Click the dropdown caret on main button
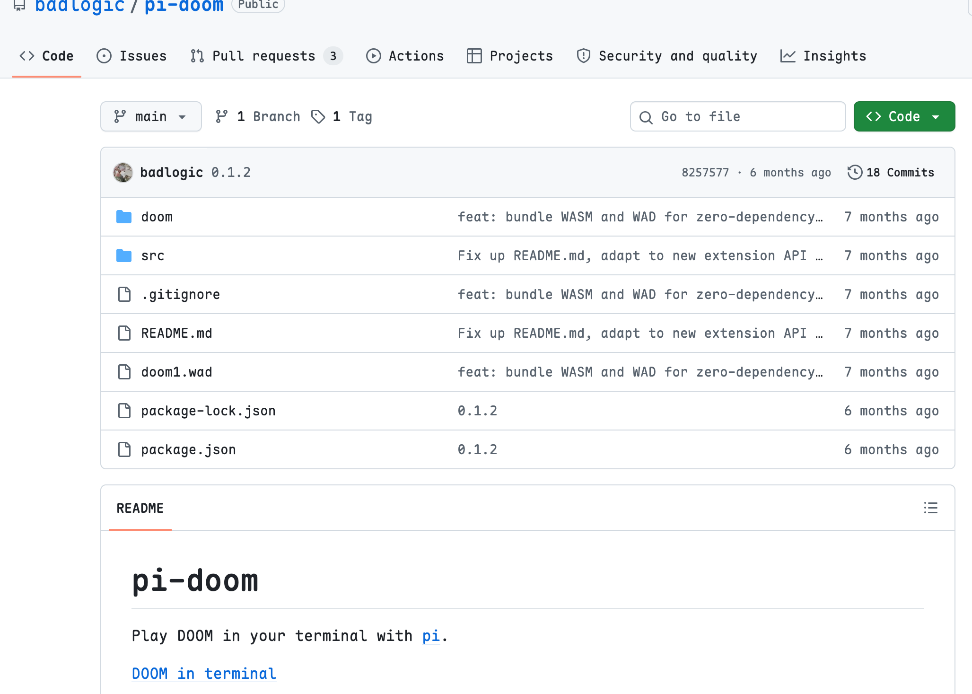This screenshot has width=972, height=694. (182, 117)
